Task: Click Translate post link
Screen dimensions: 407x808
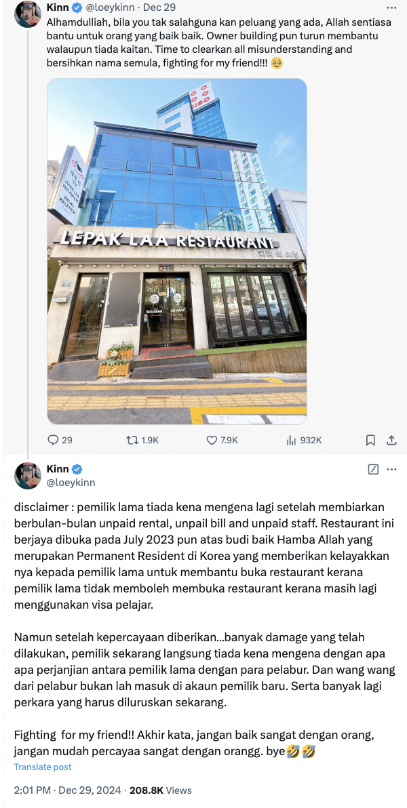Action: pos(43,767)
